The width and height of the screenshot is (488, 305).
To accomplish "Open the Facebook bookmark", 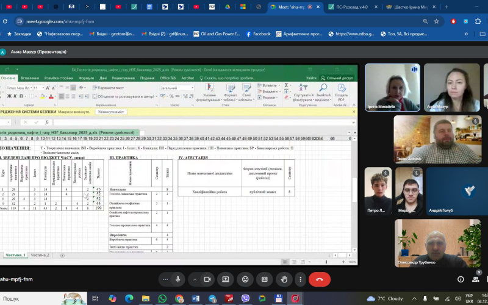I will click(x=258, y=34).
